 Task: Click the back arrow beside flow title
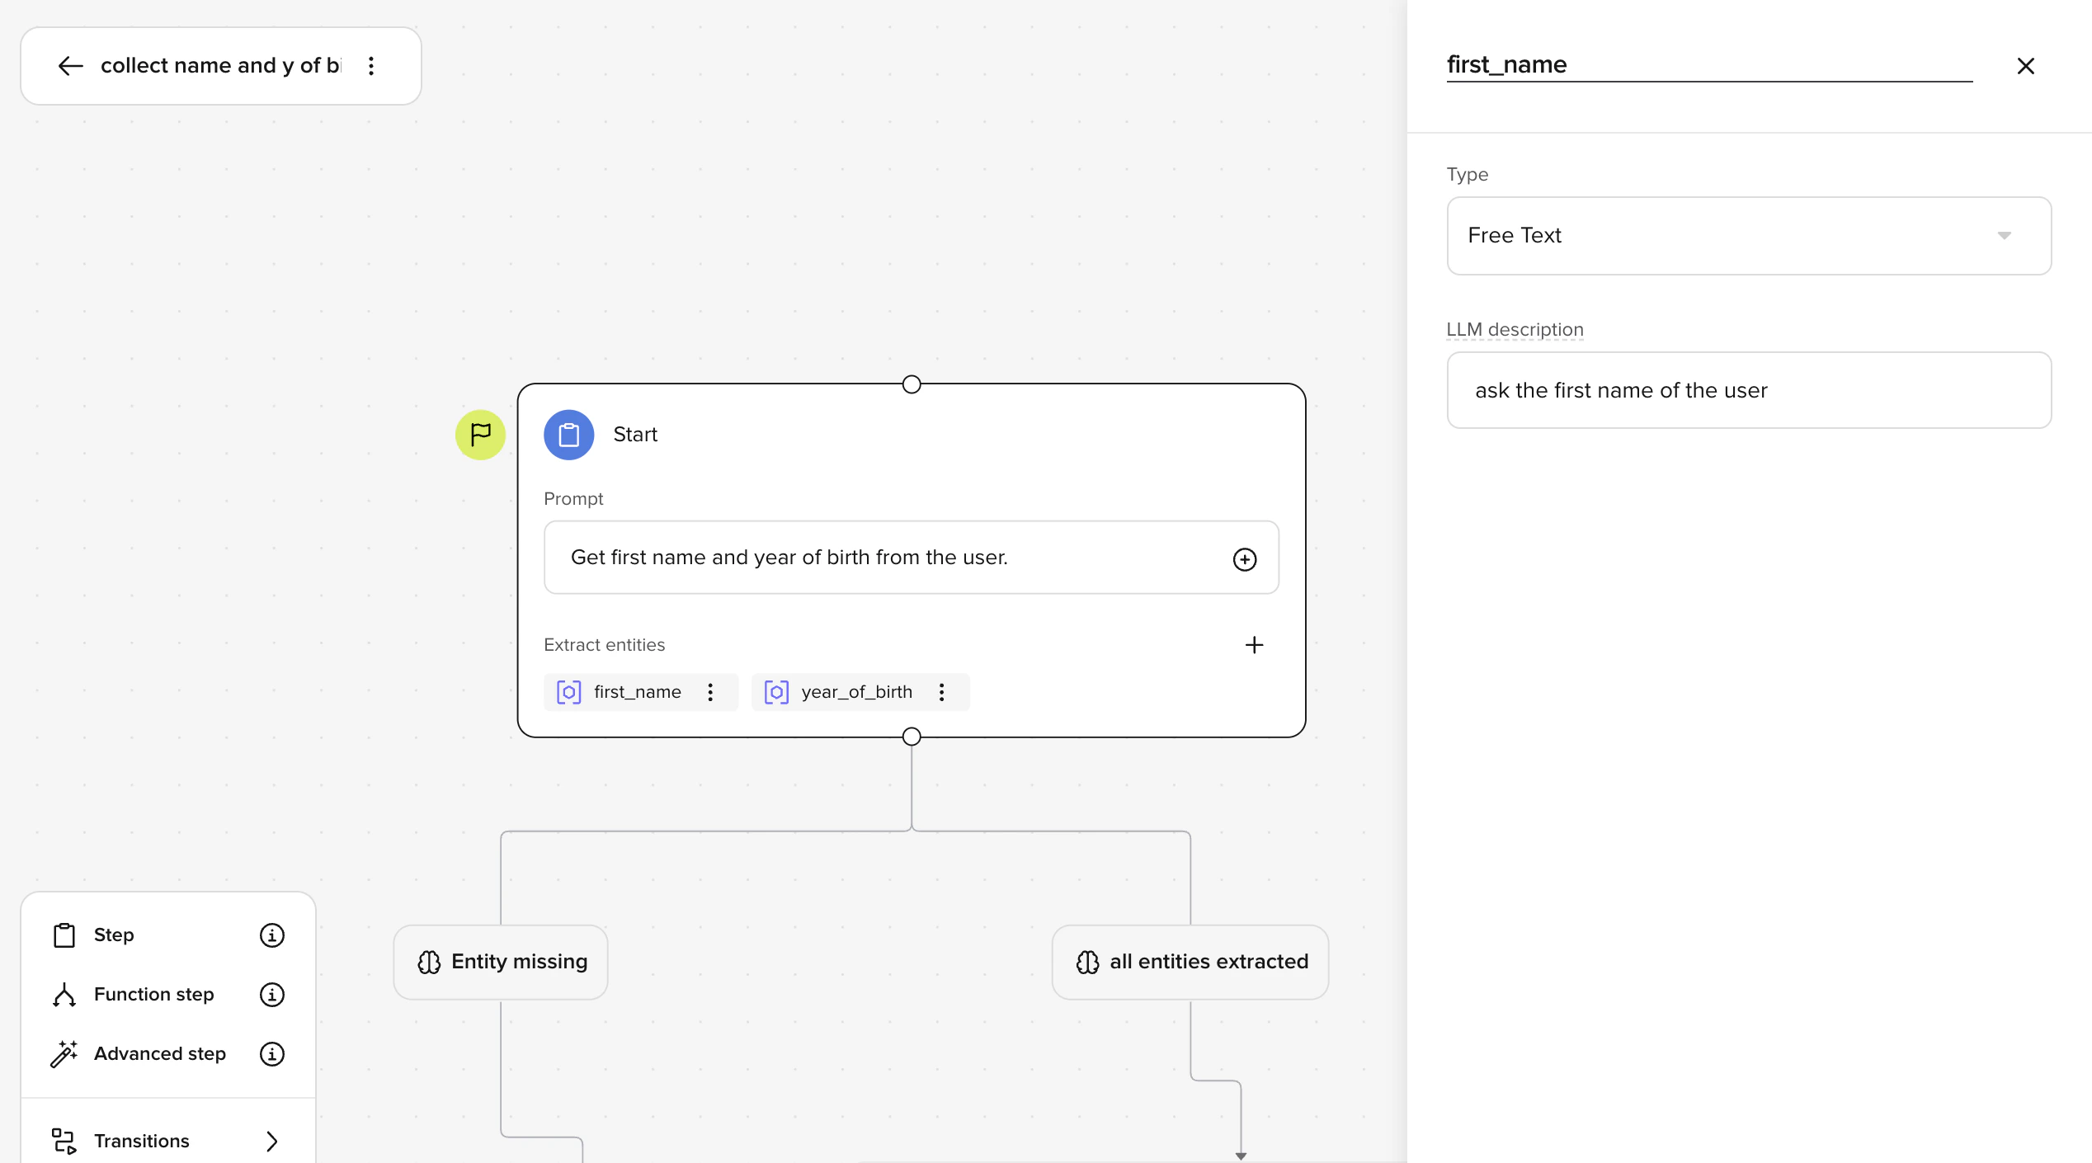tap(71, 66)
